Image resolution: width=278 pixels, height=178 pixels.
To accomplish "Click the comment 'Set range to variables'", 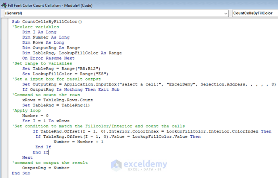I will click(42, 63).
